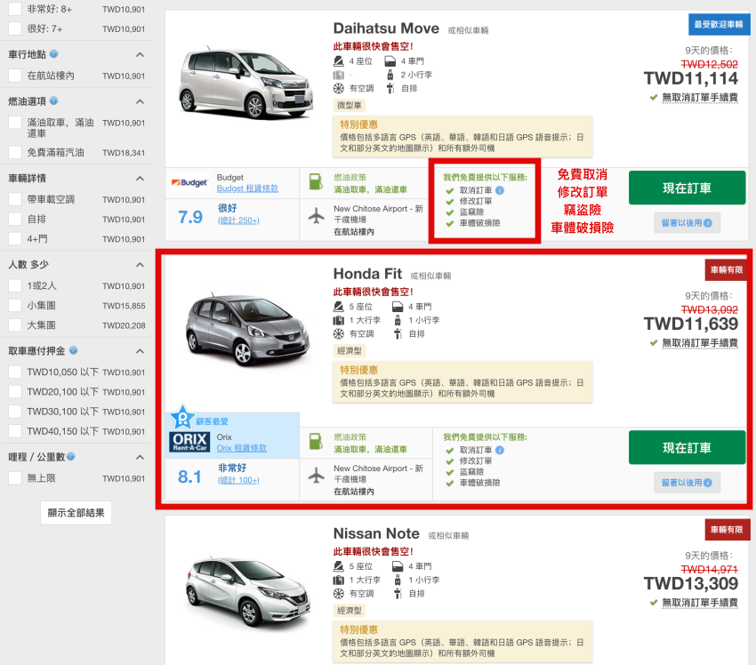Image resolution: width=756 pixels, height=665 pixels.
Task: Tick the 帶車載空調 checkbox
Action: (15, 199)
